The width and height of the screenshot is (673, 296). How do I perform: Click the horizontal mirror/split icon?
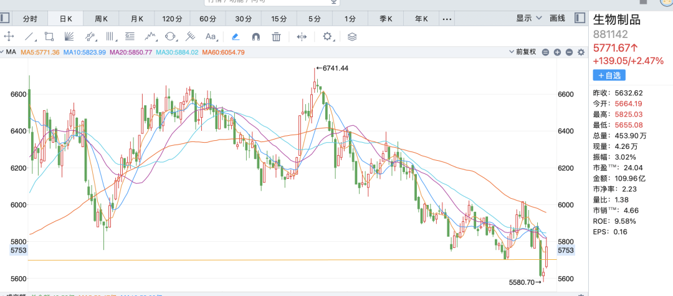[x=302, y=37]
